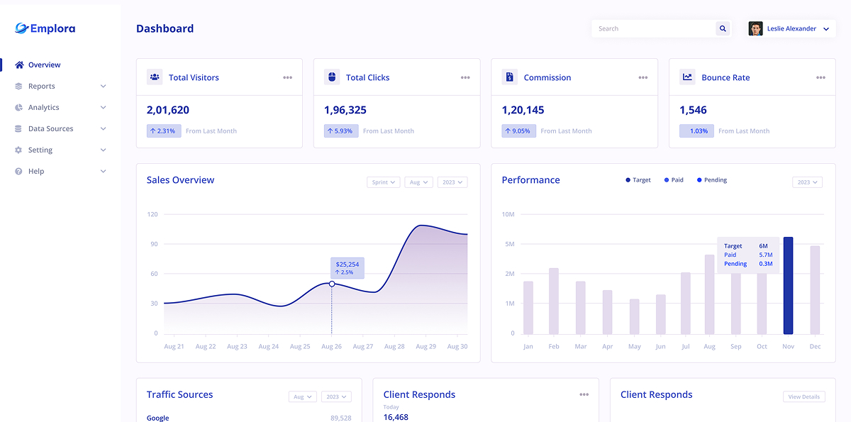Toggle the Pending legend in Performance chart
This screenshot has height=422, width=851.
point(711,179)
